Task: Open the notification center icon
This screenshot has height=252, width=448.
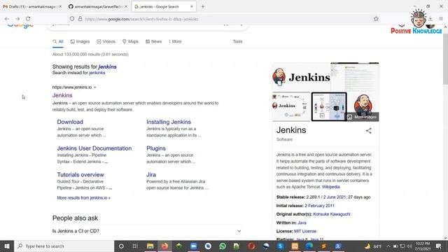Action: [439, 246]
